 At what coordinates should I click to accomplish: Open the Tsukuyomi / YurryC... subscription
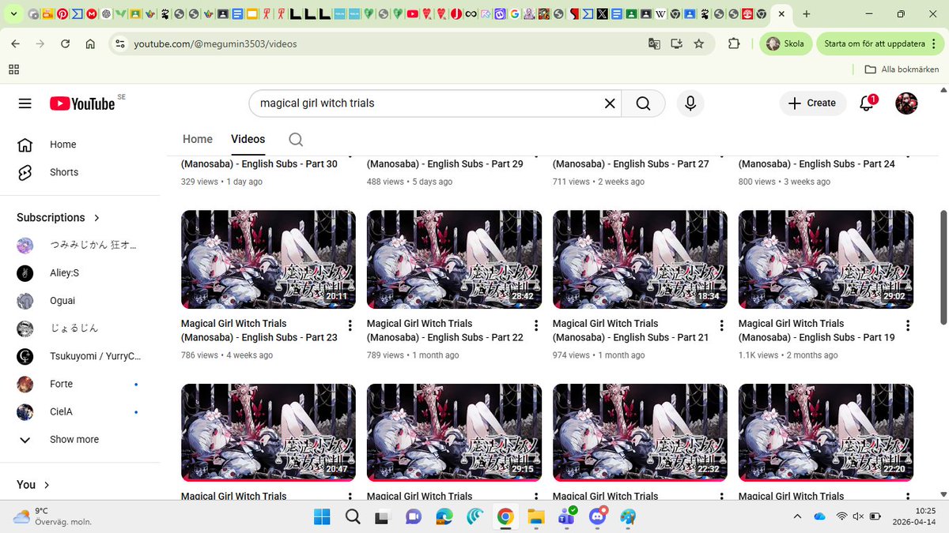pyautogui.click(x=79, y=356)
